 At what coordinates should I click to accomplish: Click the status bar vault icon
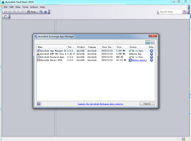[x=183, y=139]
